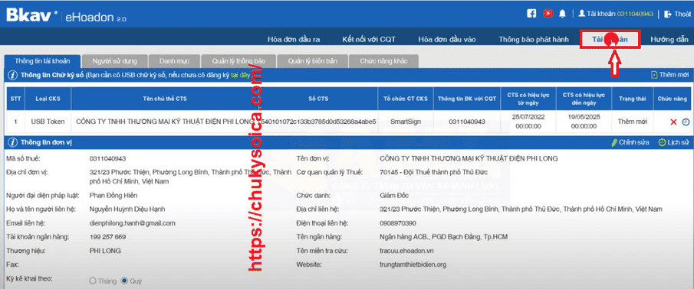Click the bank account 199 257 669
The image size is (694, 289).
107,237
